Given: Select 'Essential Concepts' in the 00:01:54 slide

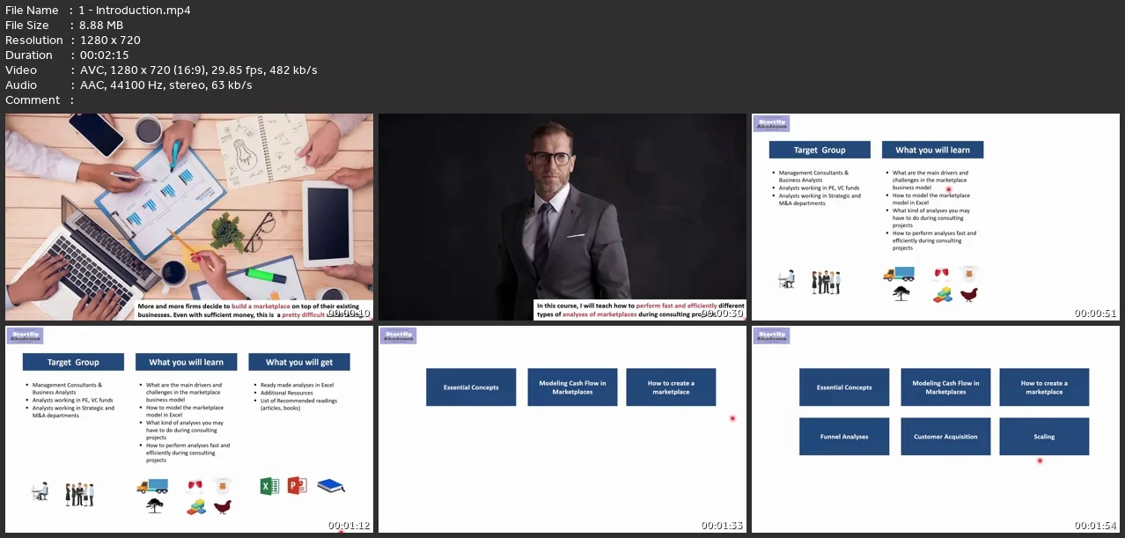Looking at the screenshot, I should 843,387.
